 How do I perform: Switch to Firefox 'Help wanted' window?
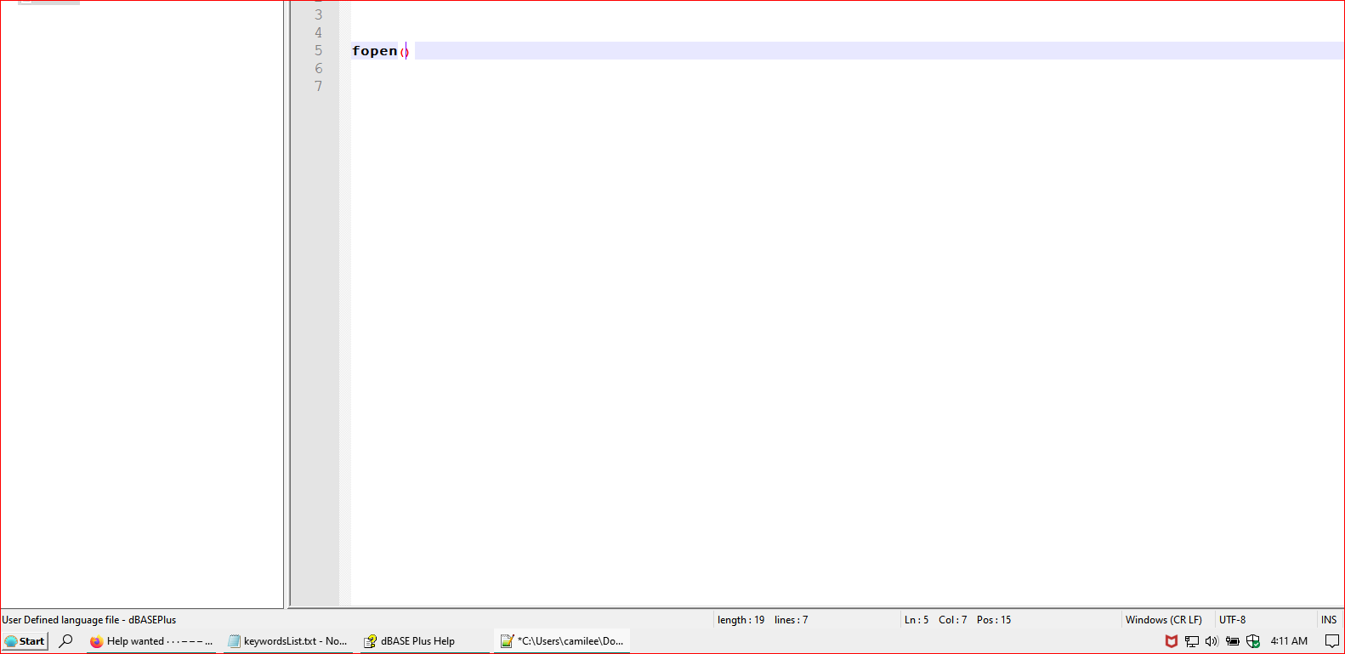(x=150, y=641)
